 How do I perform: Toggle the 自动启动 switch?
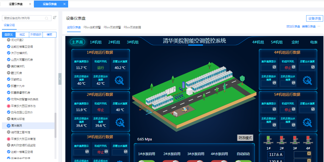pos(243,161)
